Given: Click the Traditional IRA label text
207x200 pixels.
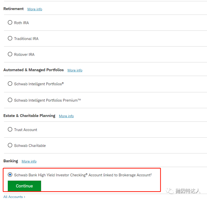Looking at the screenshot, I should (26, 39).
